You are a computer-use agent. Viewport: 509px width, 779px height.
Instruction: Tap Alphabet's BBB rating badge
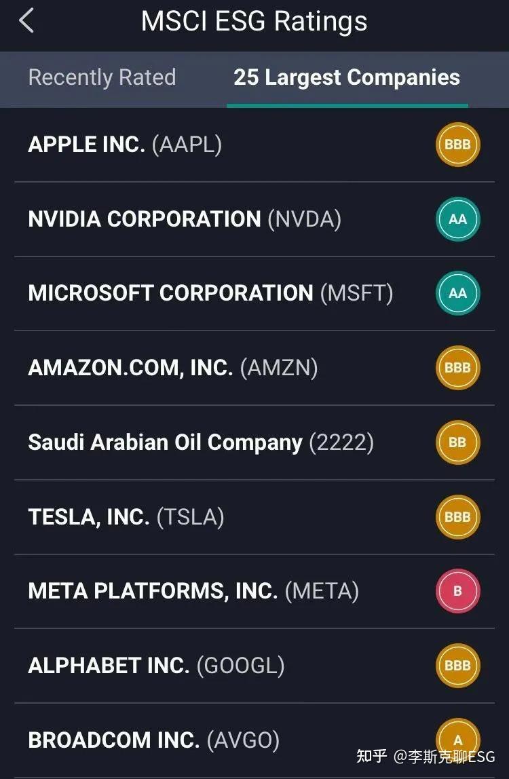(457, 666)
